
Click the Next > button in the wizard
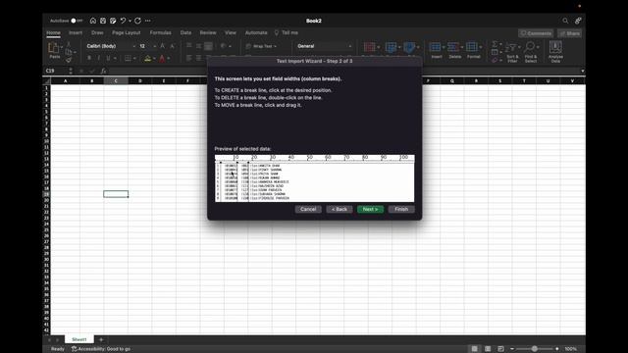[370, 209]
